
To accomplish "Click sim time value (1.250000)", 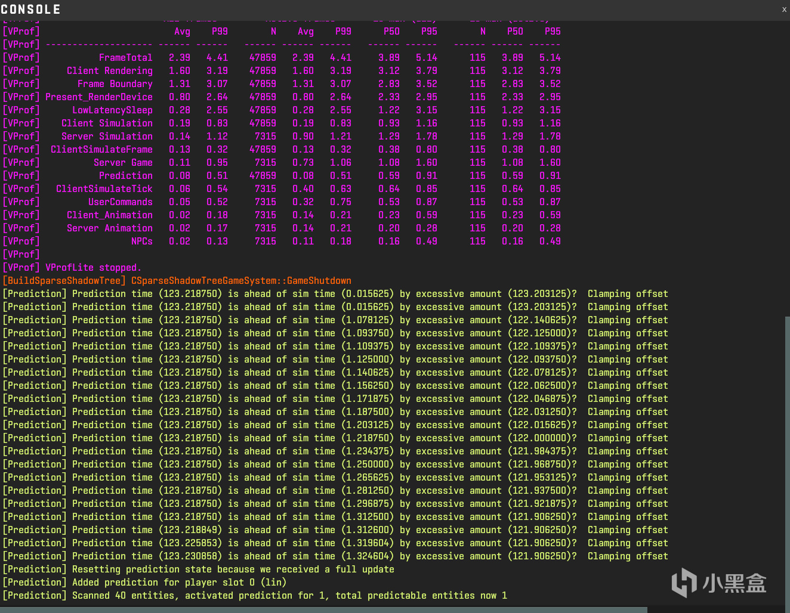I will (368, 465).
